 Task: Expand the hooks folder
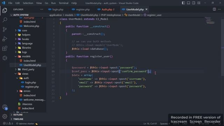click(x=25, y=39)
